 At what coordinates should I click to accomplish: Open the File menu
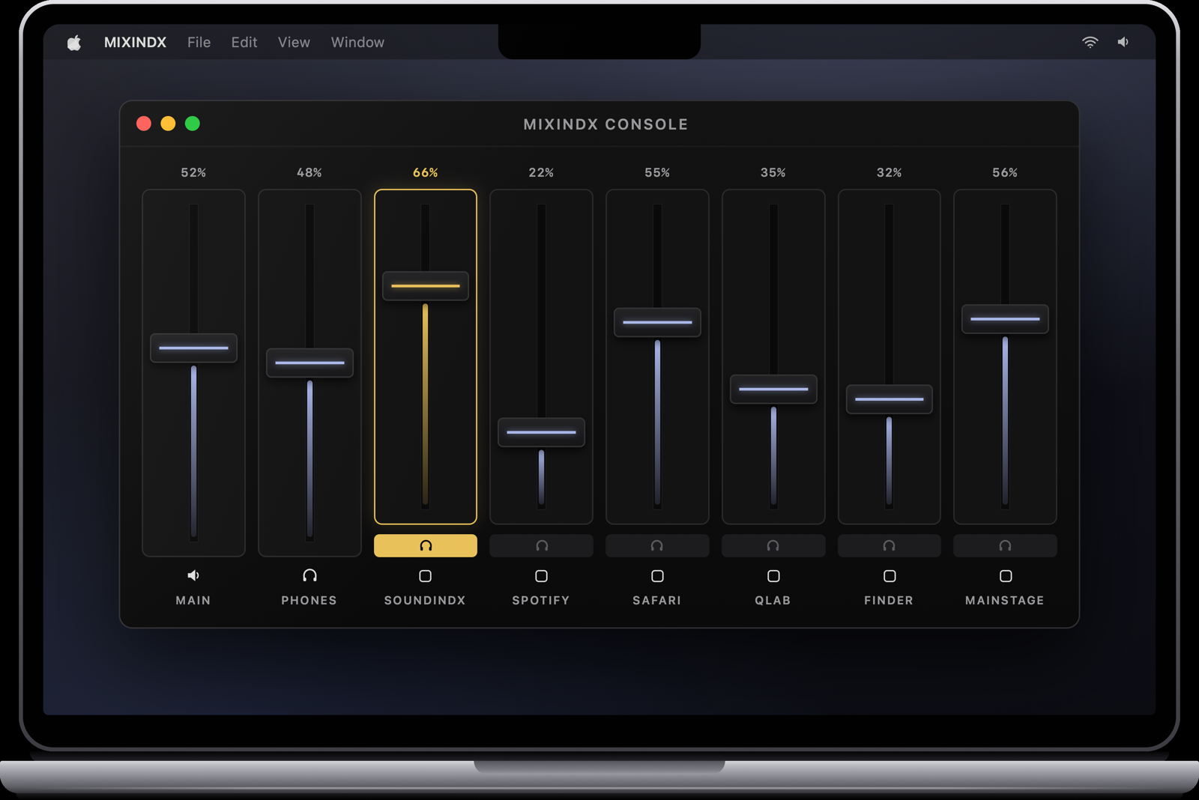[x=199, y=43]
